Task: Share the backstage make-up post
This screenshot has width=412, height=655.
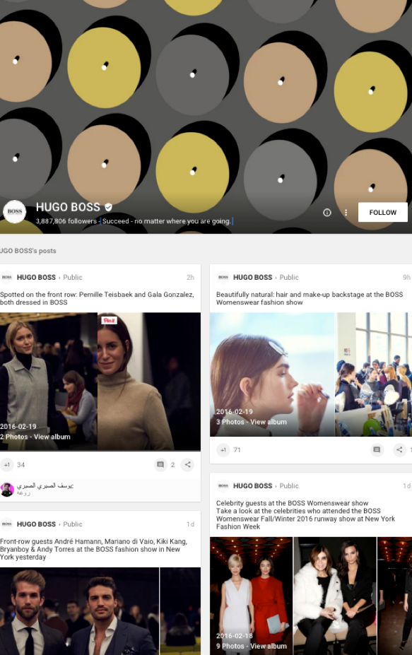Action: click(399, 450)
